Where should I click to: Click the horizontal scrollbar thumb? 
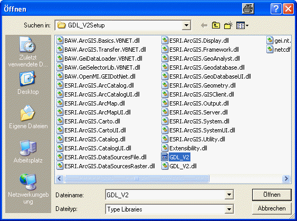click(x=137, y=178)
